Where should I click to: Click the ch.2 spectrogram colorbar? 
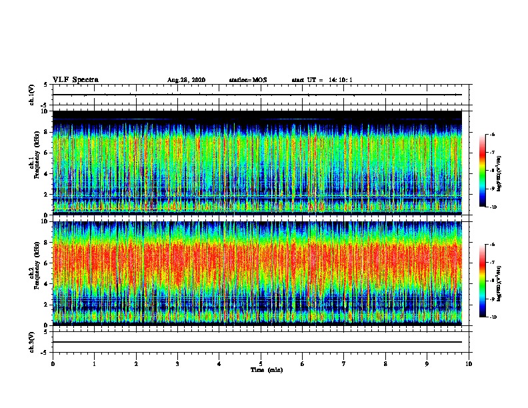[482, 281]
